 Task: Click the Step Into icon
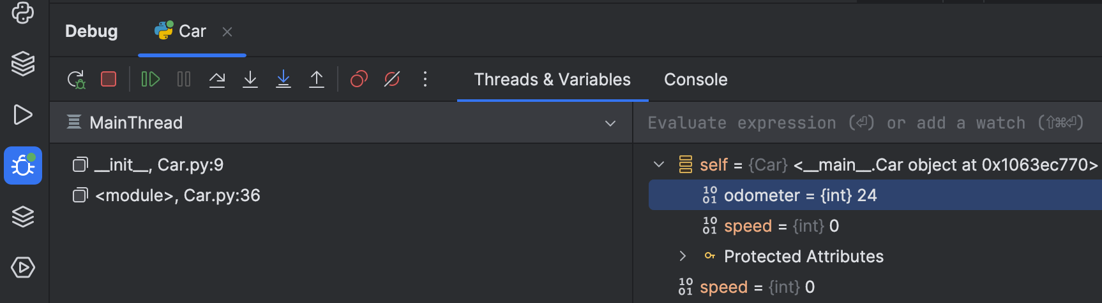click(x=250, y=80)
